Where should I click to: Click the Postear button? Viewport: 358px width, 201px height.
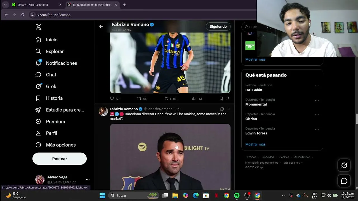tap(60, 159)
